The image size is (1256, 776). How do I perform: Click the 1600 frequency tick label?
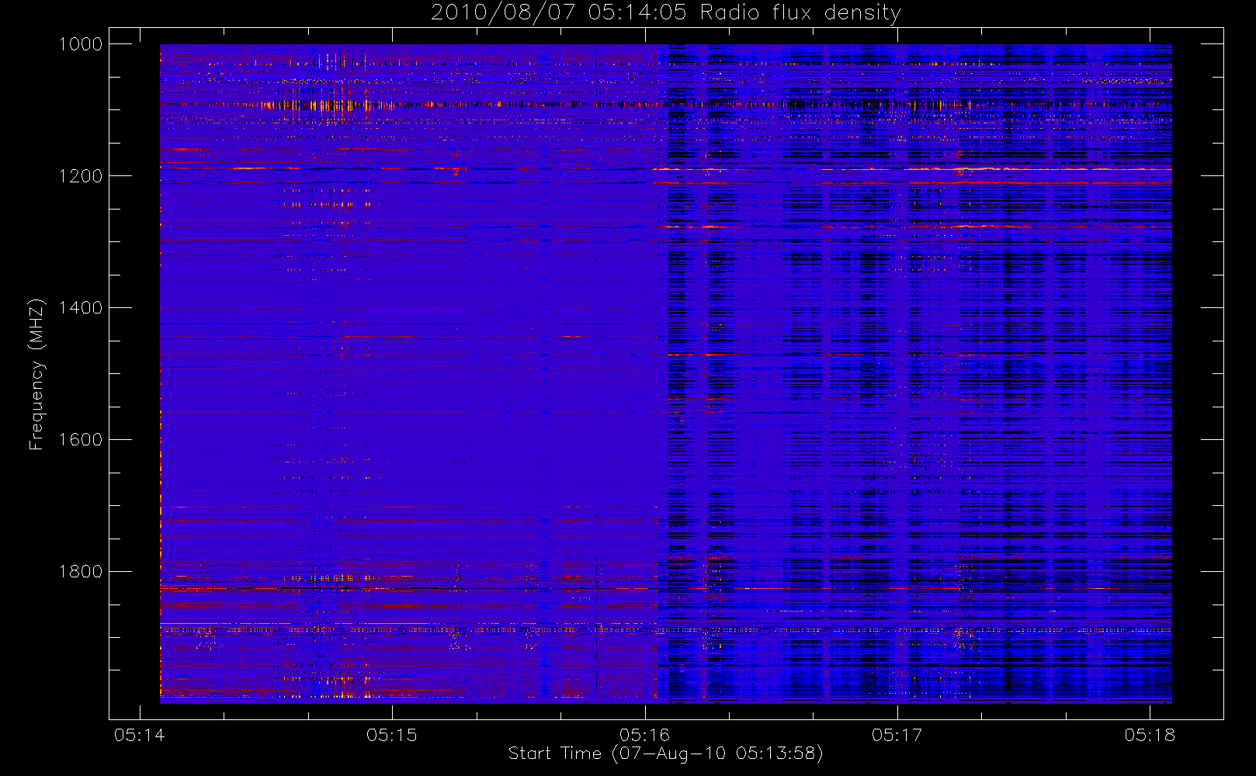[x=81, y=440]
